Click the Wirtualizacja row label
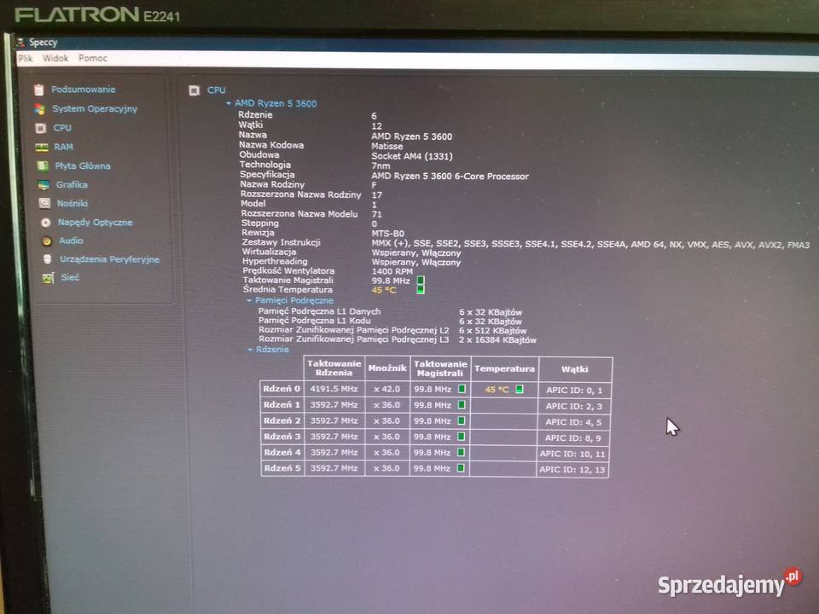The image size is (819, 614). (x=269, y=252)
